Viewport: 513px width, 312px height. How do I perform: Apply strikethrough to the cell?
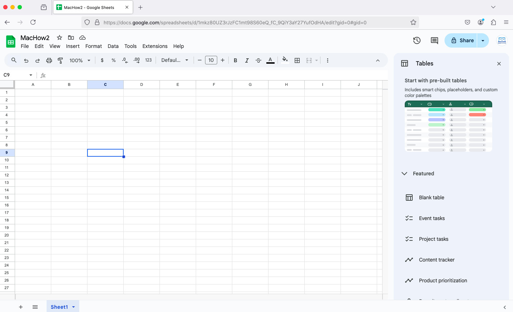(258, 60)
